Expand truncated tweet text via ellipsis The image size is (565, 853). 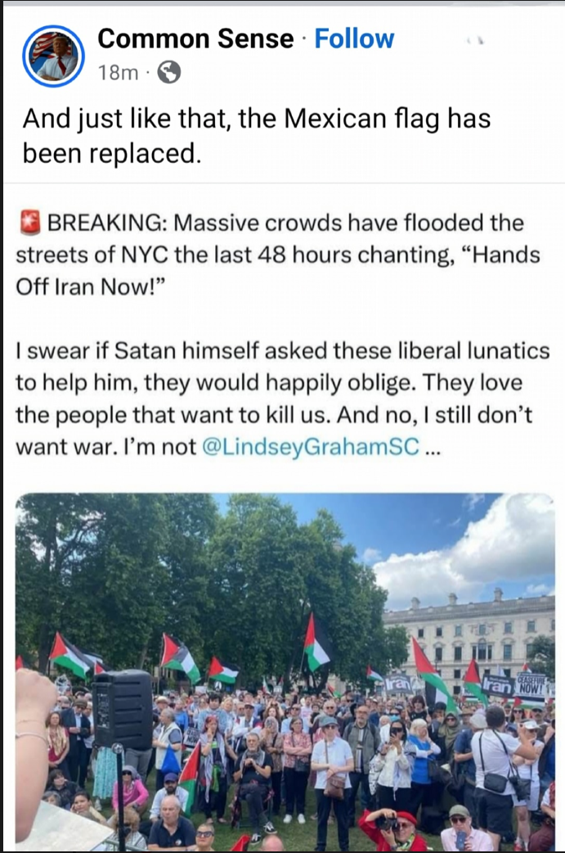tap(430, 449)
